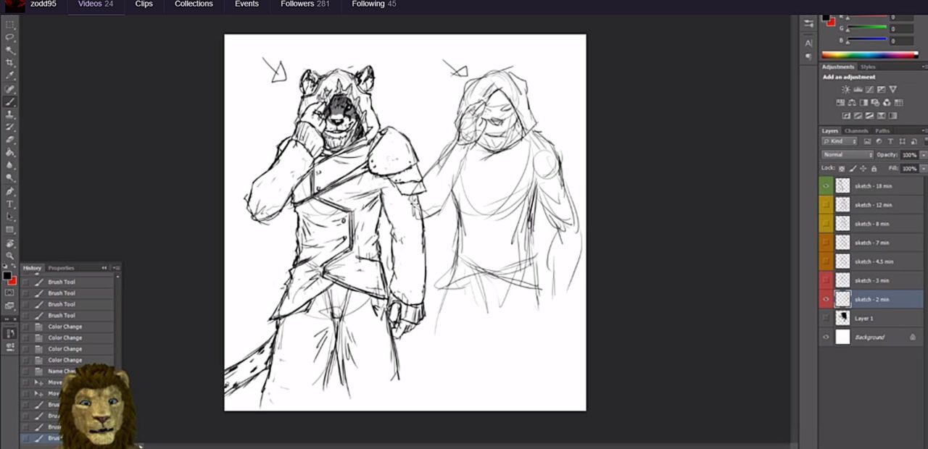Viewport: 928px width, 449px height.
Task: Switch to the Channels tab
Action: pos(856,130)
